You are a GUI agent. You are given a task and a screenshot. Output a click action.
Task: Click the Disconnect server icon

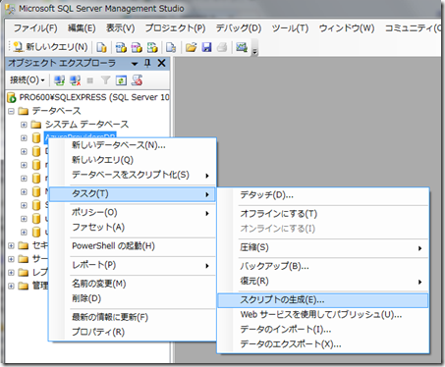coord(76,80)
